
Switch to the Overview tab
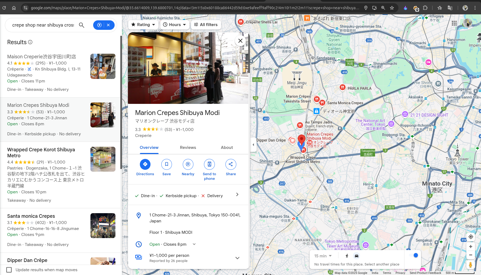click(149, 148)
